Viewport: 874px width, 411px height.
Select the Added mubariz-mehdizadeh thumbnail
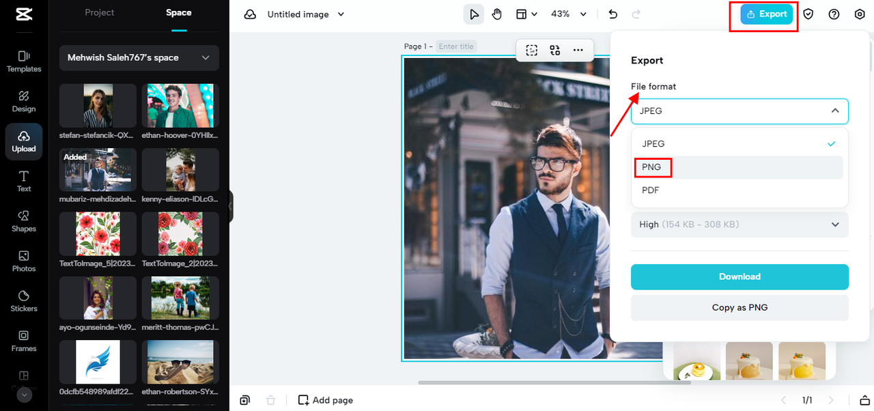pyautogui.click(x=98, y=170)
